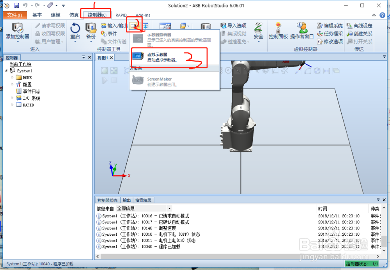
Task: Click the Undo icon in quick access toolbar
Action: click(25, 5)
